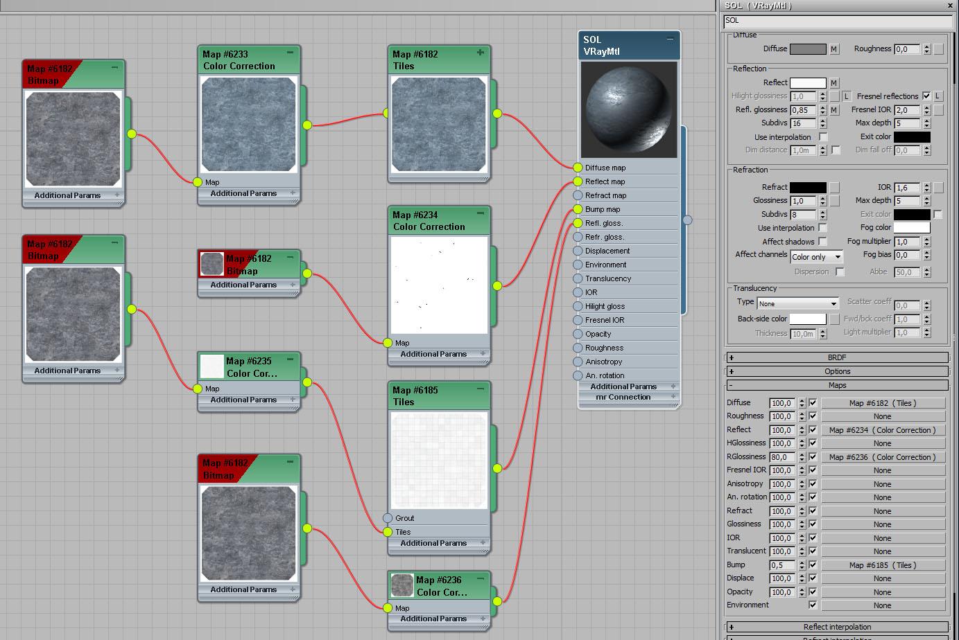
Task: Enable reflection Use interpolation checkbox
Action: (x=823, y=137)
